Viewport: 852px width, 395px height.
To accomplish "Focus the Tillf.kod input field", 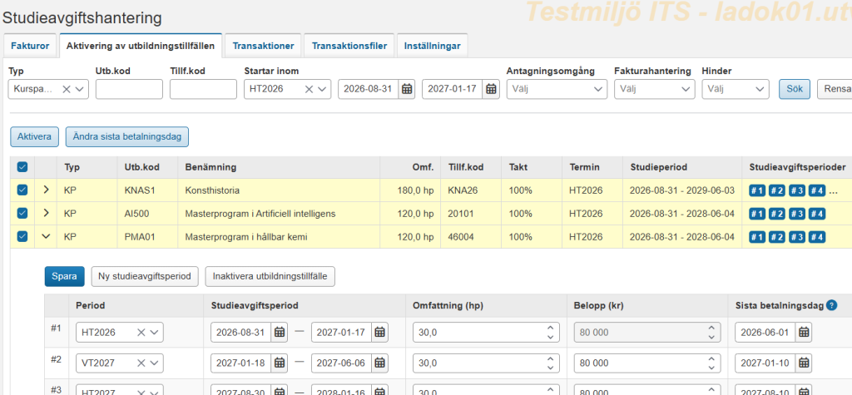I will 203,89.
